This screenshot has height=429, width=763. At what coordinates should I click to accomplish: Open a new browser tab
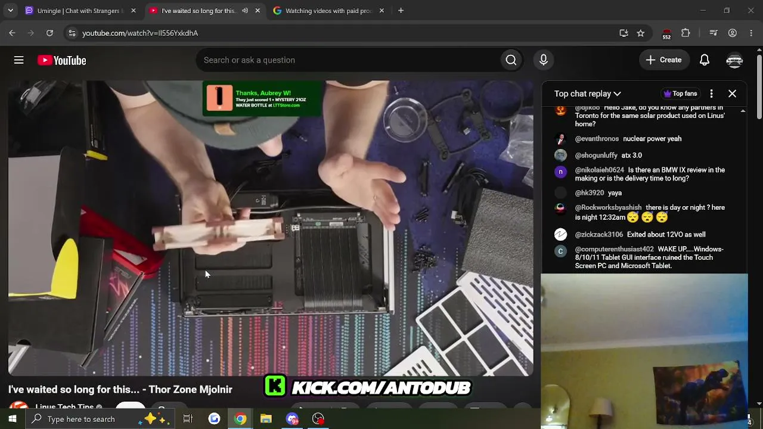(401, 11)
